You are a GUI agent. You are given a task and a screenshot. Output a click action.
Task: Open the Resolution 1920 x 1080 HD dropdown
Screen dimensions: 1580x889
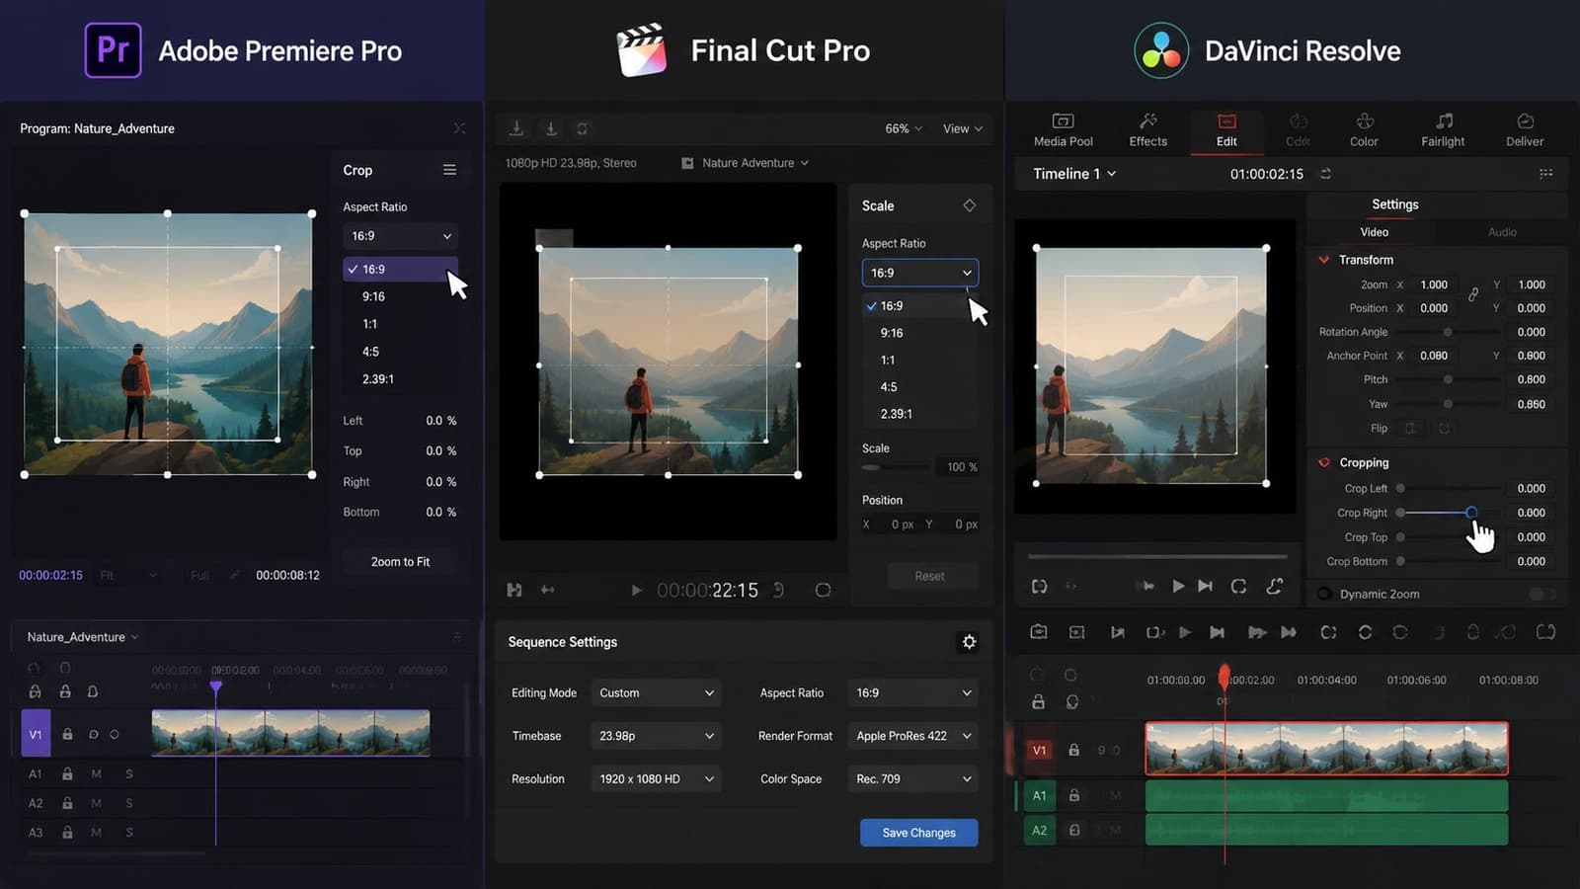(x=656, y=779)
